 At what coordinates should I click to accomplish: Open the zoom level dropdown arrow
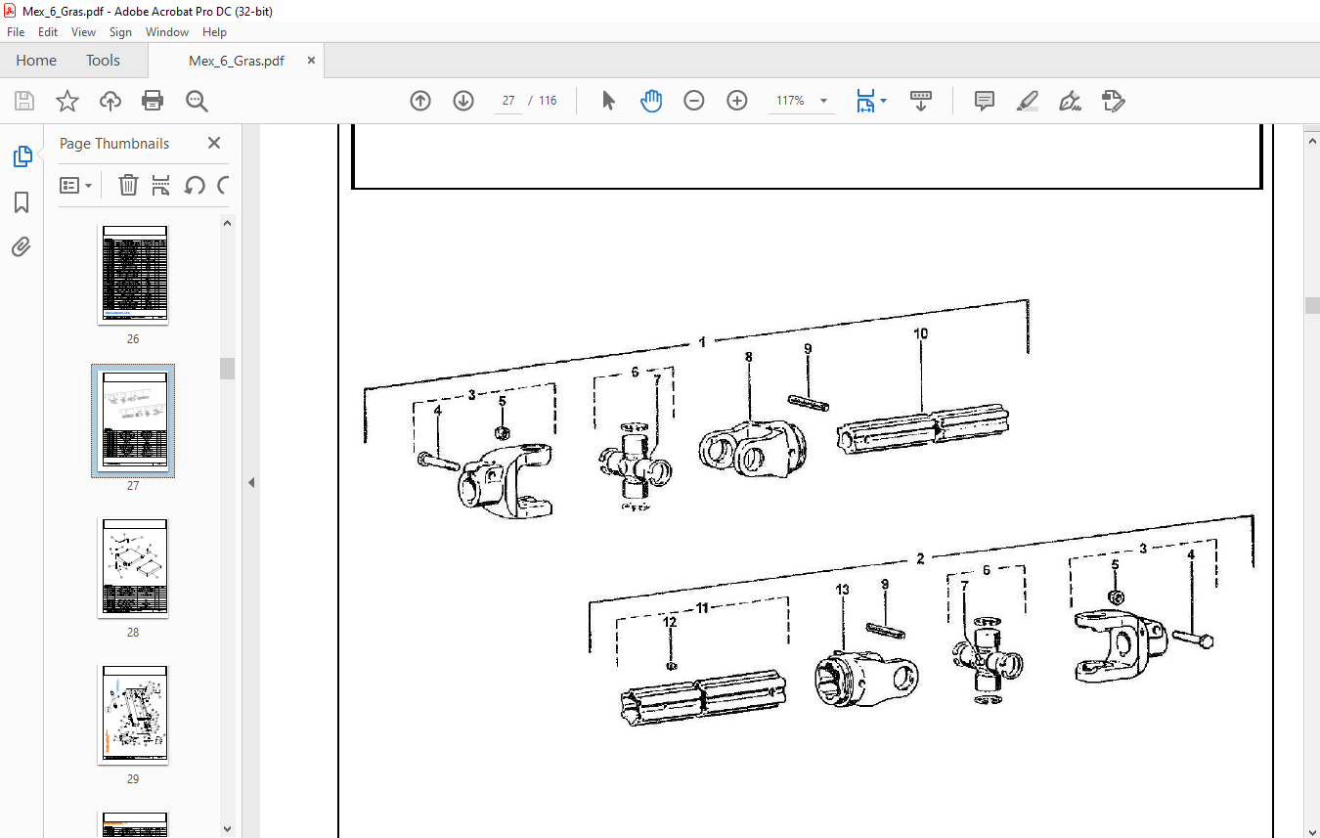(823, 101)
